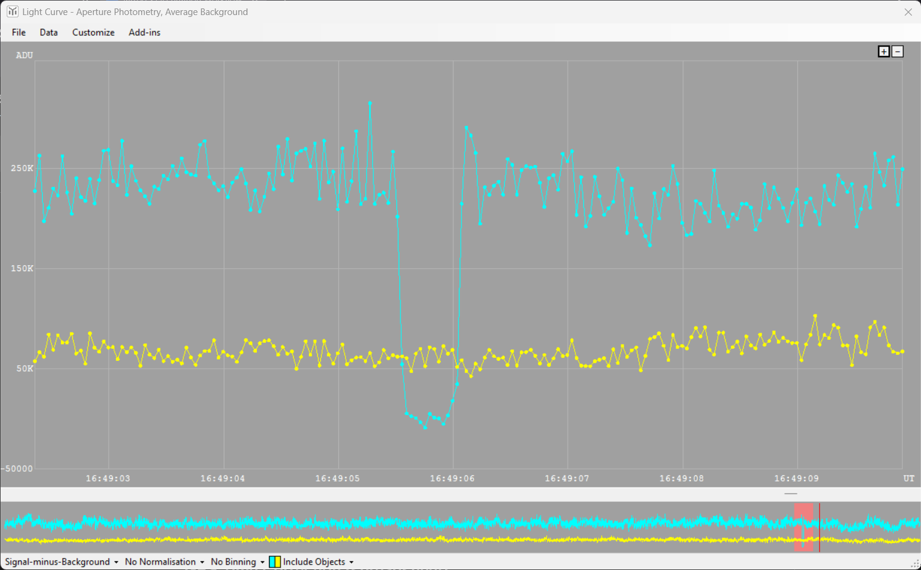Image resolution: width=921 pixels, height=570 pixels.
Task: Open the No Normalisation dropdown
Action: point(164,562)
